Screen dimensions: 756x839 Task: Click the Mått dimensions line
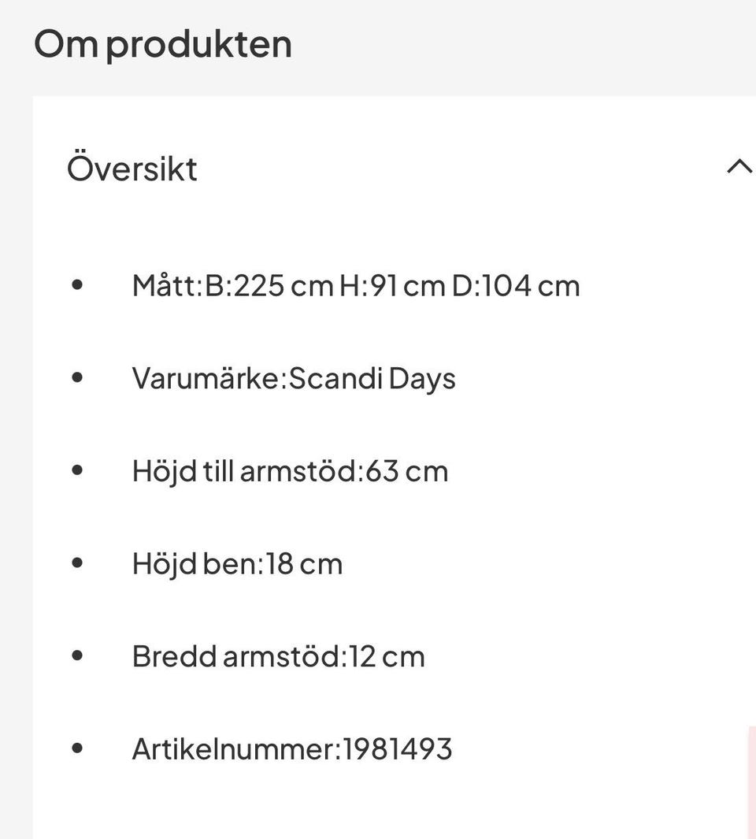(356, 285)
